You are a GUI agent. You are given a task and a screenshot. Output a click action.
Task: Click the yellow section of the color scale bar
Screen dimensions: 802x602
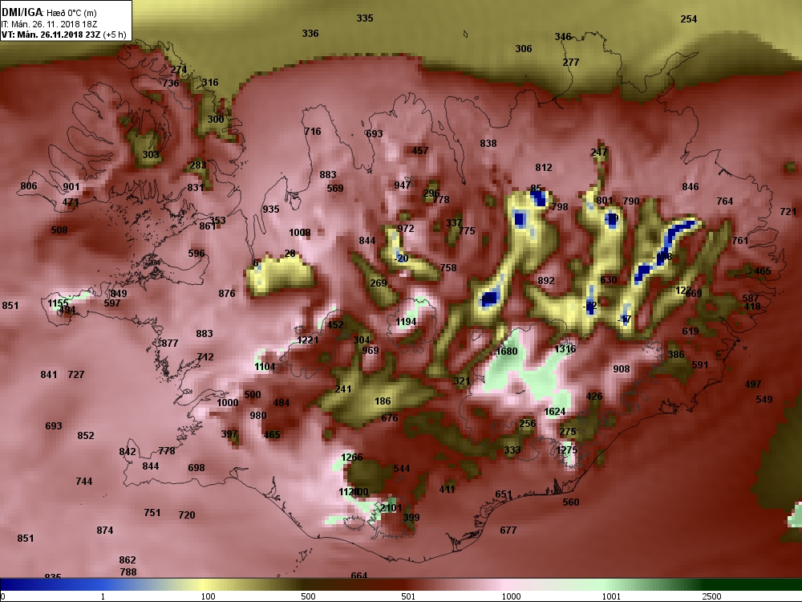click(205, 584)
